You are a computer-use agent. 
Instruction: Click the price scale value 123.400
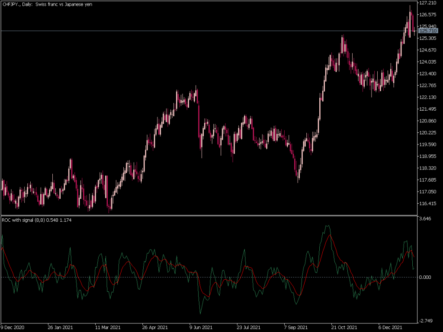[427, 74]
